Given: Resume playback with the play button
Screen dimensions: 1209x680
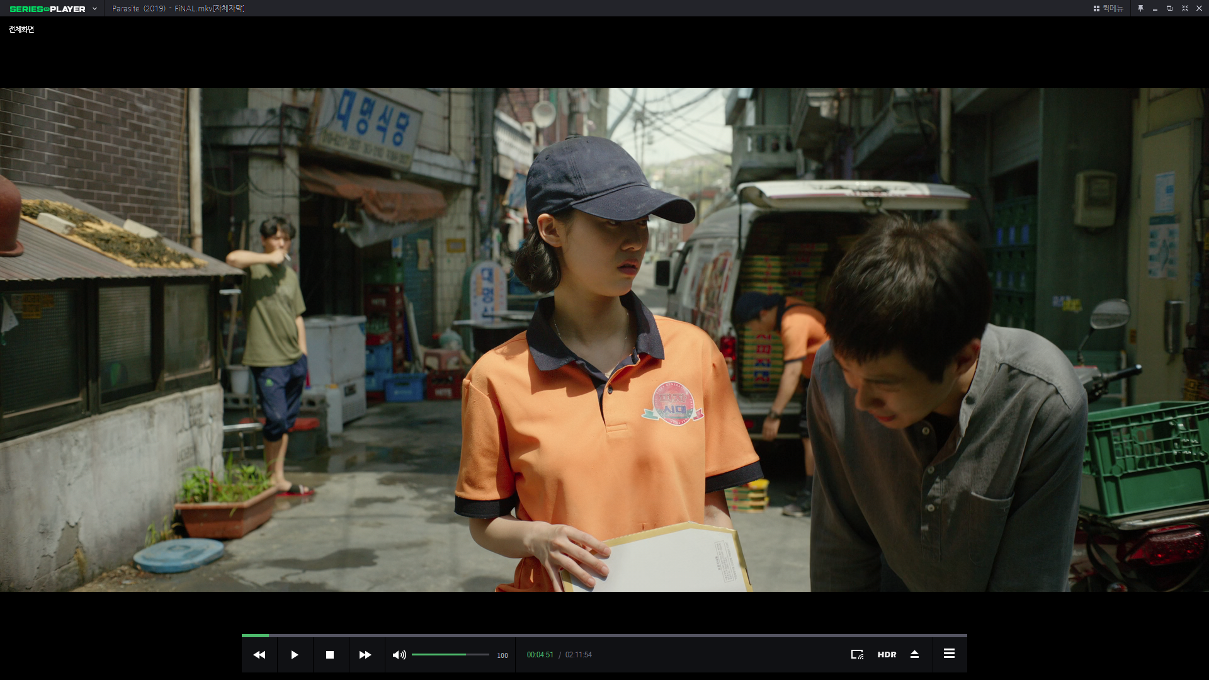Looking at the screenshot, I should tap(295, 655).
